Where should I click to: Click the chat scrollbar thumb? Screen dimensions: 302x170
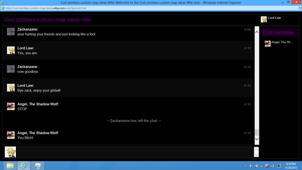257,132
